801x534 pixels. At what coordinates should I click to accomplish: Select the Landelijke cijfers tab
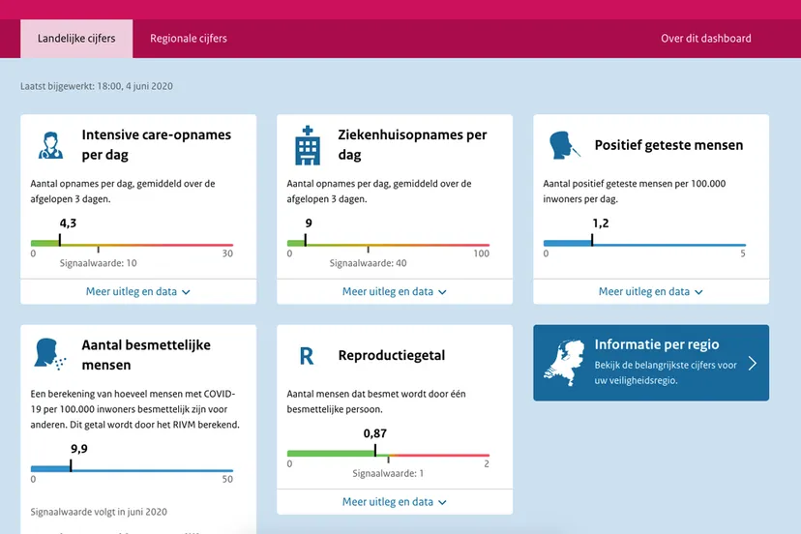[76, 39]
